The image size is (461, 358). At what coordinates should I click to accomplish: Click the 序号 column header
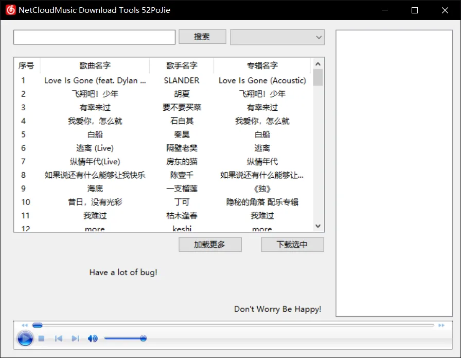pyautogui.click(x=26, y=65)
